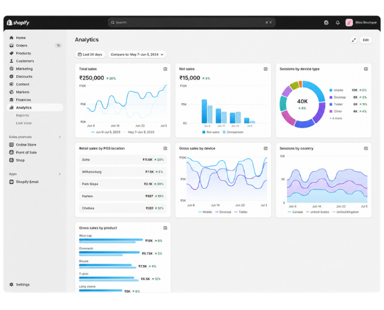The width and height of the screenshot is (384, 310).
Task: Click the Mobile legend color swatch
Action: point(331,91)
